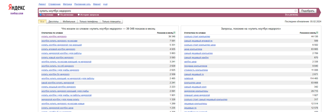This screenshot has width=322, height=112.
Task: Open the 'Все регионы' region selector
Action: point(291,15)
